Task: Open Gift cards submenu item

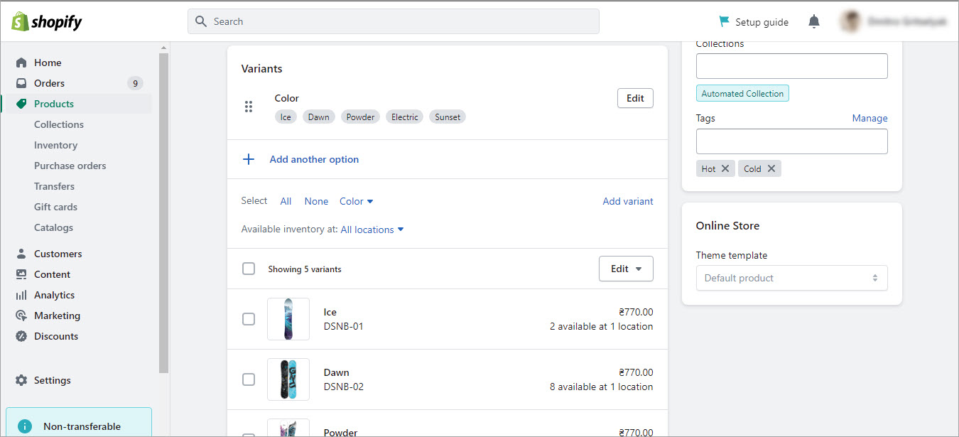Action: tap(55, 207)
